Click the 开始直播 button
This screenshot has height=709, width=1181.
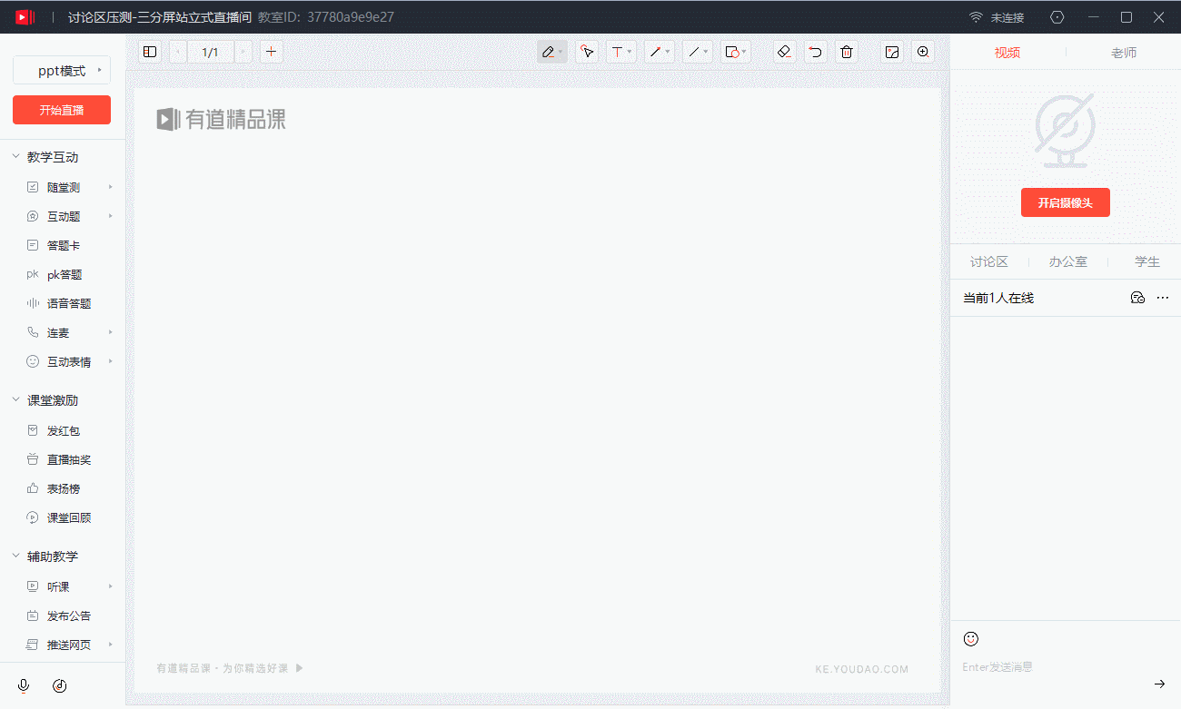click(x=62, y=110)
